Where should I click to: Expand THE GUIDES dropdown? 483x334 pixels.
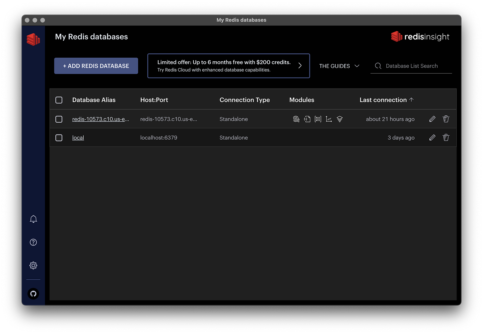click(339, 66)
